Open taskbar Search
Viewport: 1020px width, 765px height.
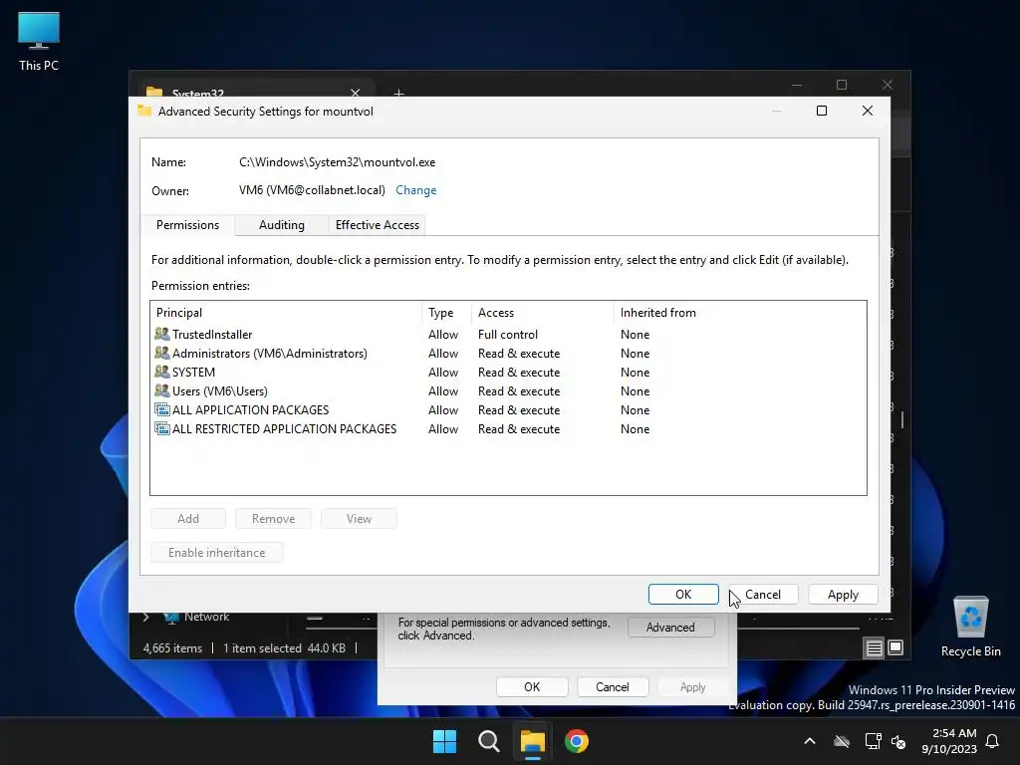[x=488, y=741]
